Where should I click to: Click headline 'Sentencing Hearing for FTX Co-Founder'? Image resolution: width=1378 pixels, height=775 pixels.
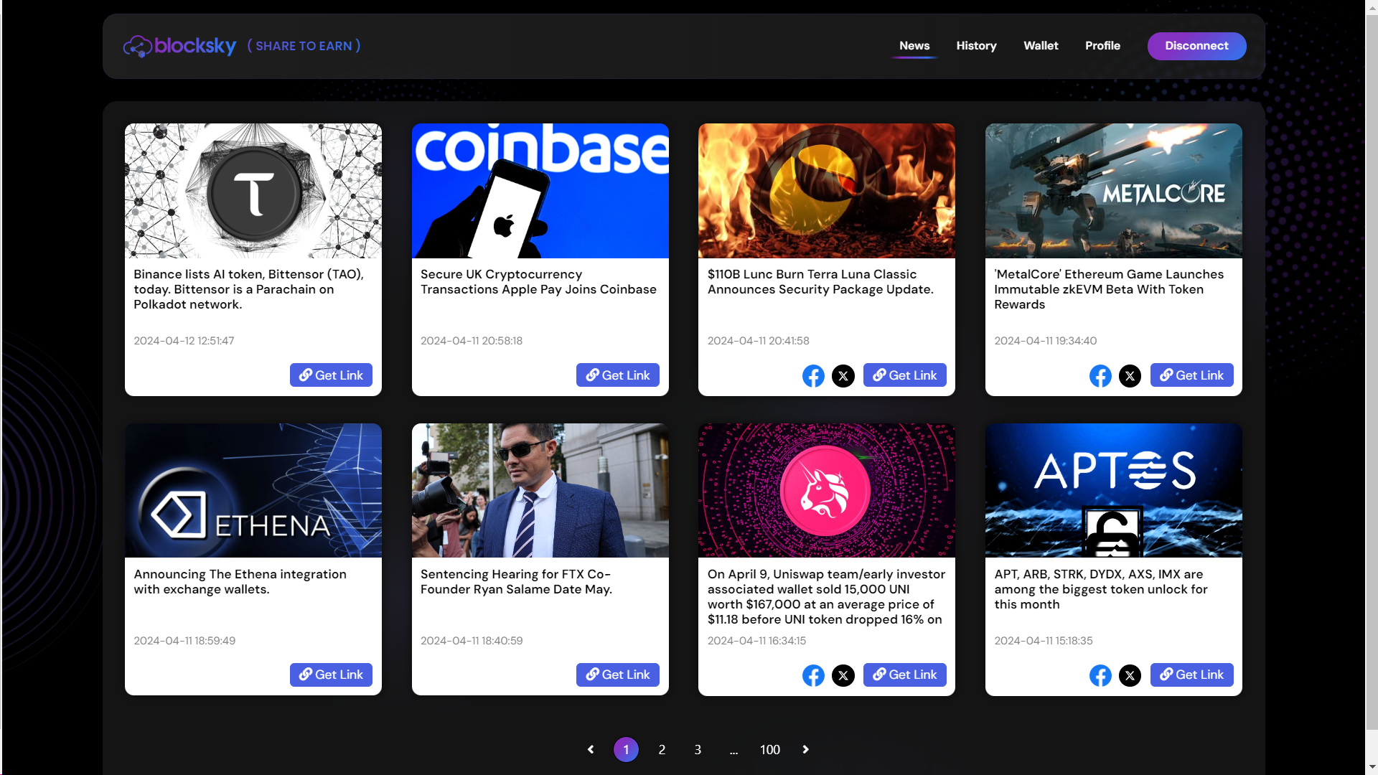coord(516,582)
